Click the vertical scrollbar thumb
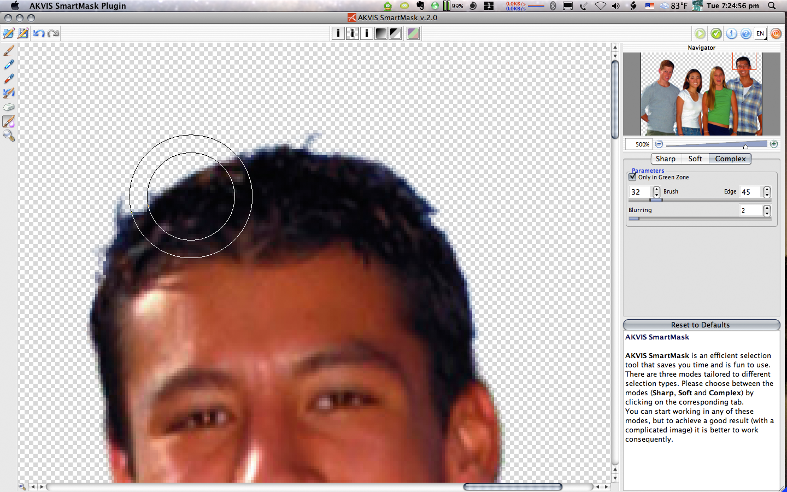The width and height of the screenshot is (787, 492). pyautogui.click(x=615, y=99)
